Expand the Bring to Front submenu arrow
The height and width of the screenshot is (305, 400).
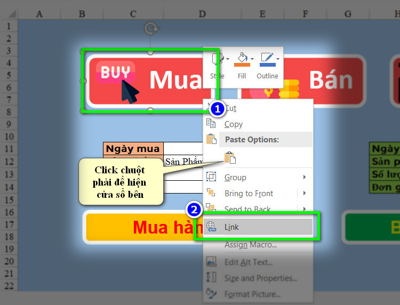point(305,193)
